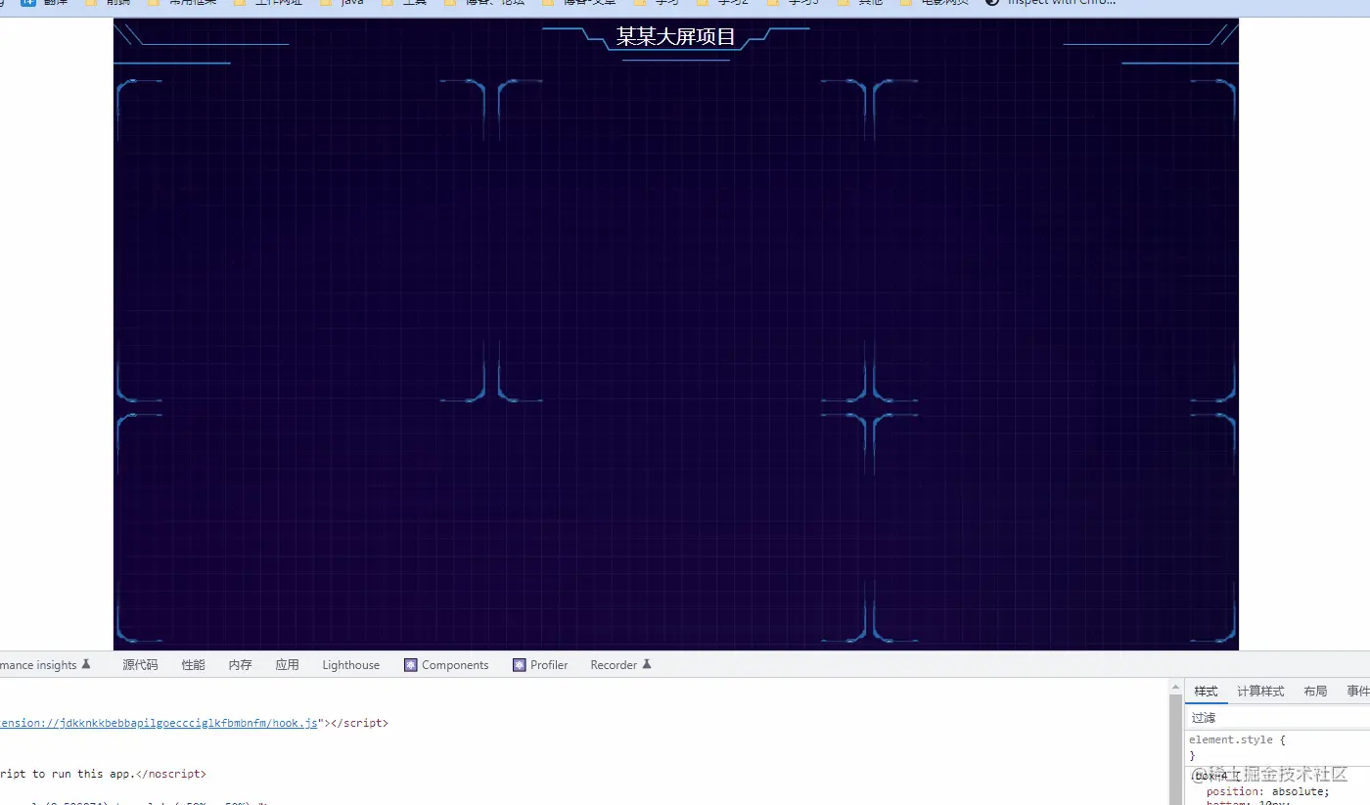Click the element.style rule block
The image size is (1370, 805).
coord(1277,747)
